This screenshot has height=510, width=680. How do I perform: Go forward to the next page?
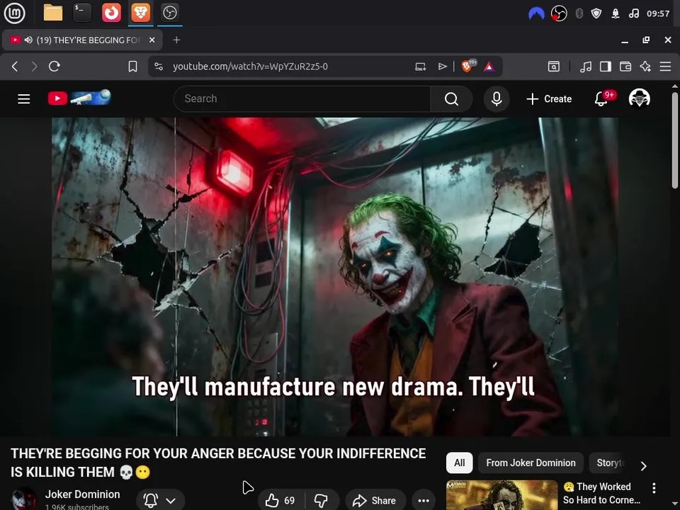(x=34, y=67)
